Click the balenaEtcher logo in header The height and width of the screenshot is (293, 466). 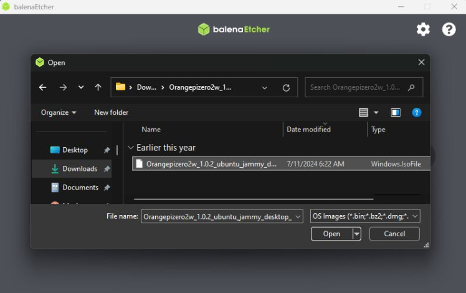tap(234, 29)
